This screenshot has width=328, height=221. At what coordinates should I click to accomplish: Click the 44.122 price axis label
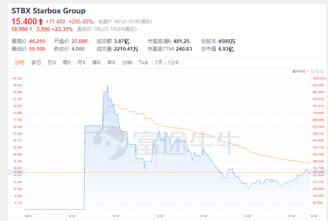pos(18,79)
